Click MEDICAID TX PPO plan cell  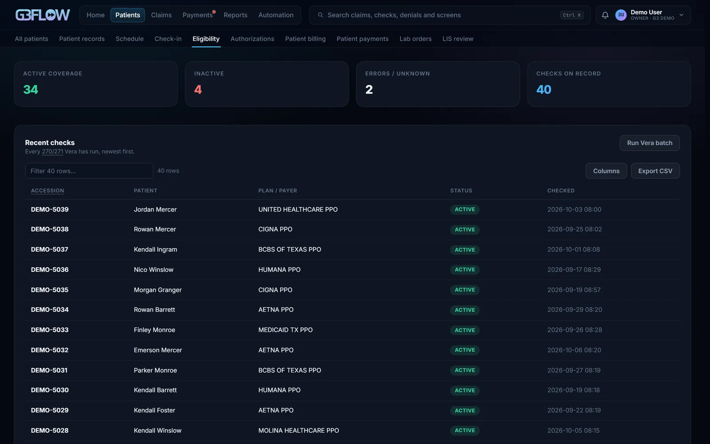point(285,330)
